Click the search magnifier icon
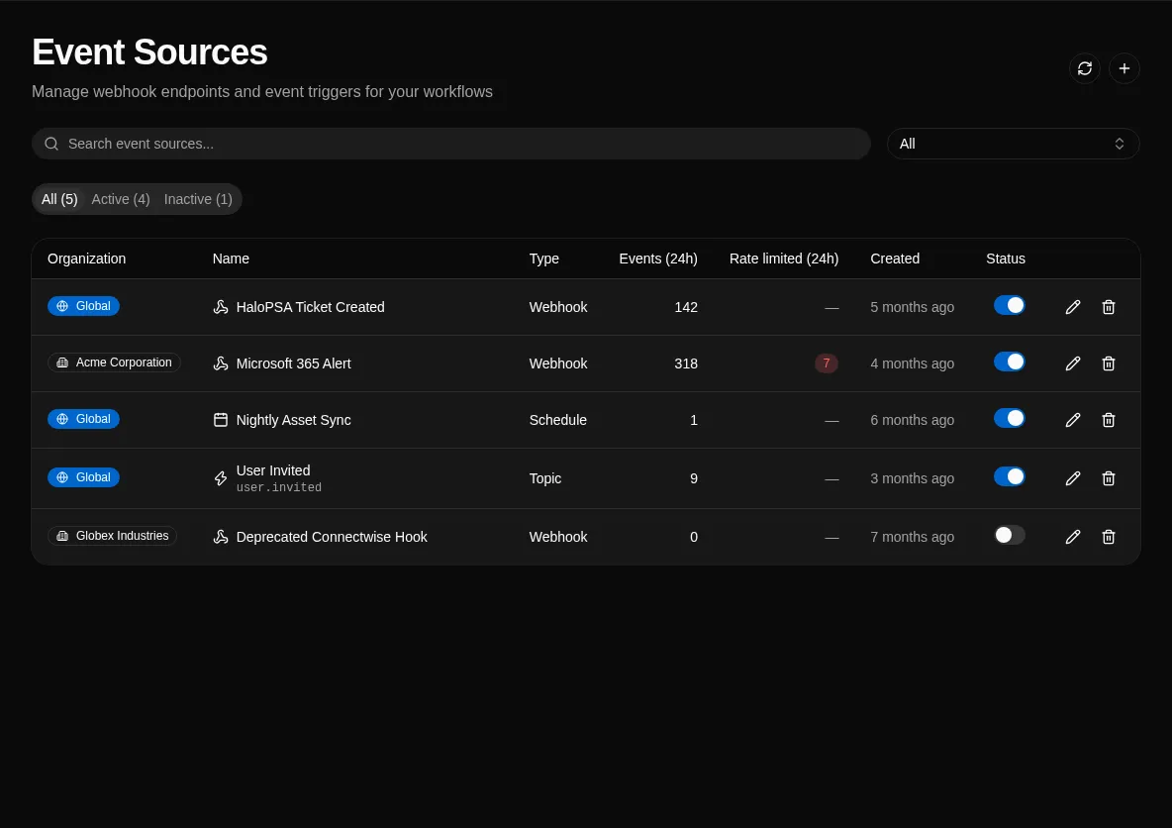The height and width of the screenshot is (828, 1172). coord(51,144)
